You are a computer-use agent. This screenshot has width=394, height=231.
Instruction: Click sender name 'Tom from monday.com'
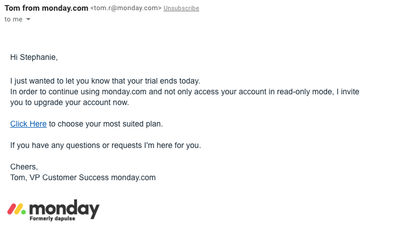pos(46,8)
